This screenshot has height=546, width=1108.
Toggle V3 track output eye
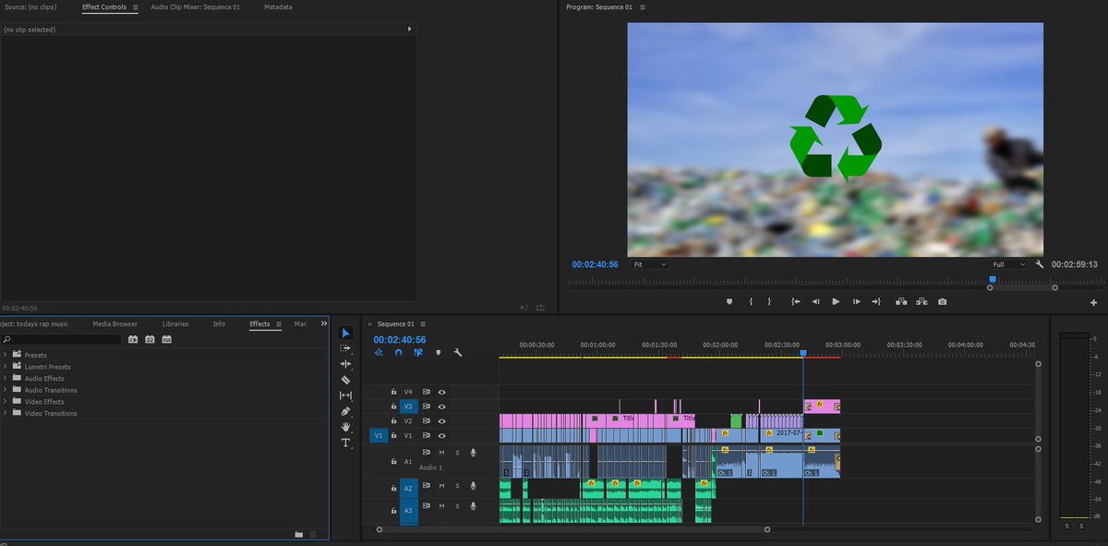[441, 406]
